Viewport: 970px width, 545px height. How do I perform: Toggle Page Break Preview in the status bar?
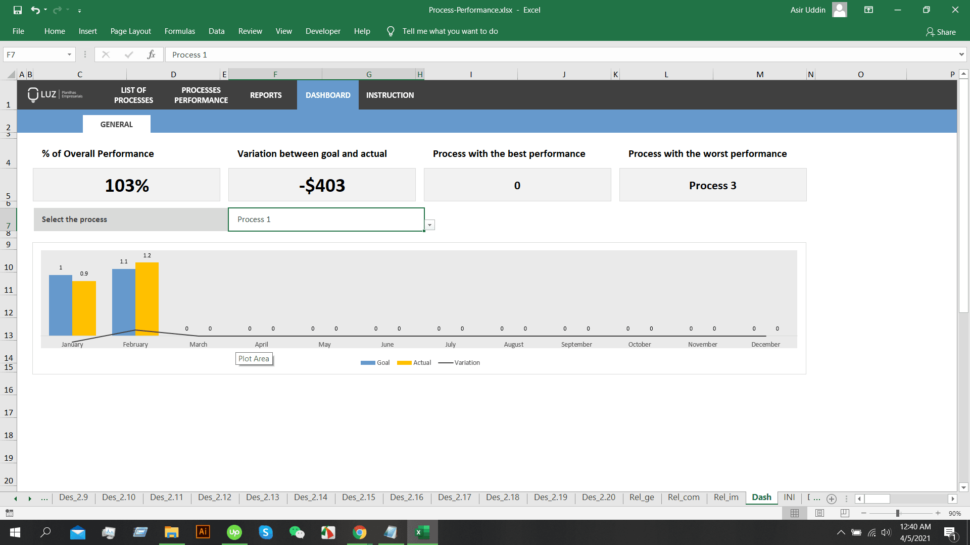pyautogui.click(x=844, y=513)
